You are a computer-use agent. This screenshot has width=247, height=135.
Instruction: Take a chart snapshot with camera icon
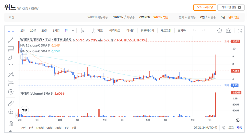229,31
